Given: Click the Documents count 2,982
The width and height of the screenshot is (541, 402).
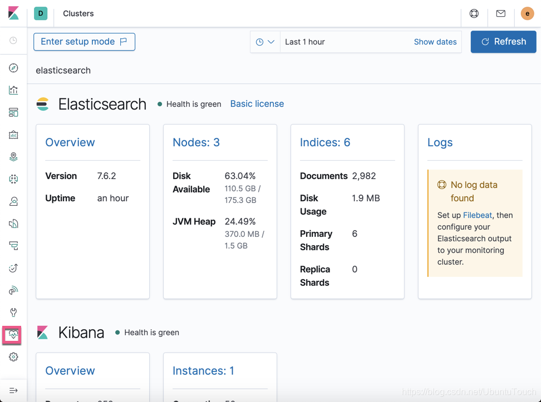Looking at the screenshot, I should point(363,176).
